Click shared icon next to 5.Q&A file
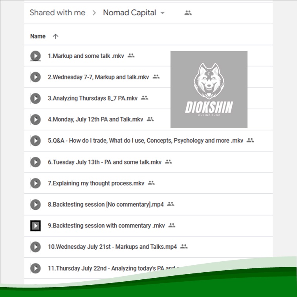This screenshot has width=297, height=297. 250,140
